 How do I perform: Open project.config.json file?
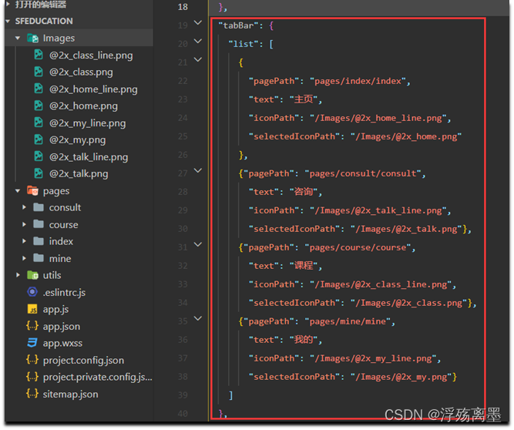pyautogui.click(x=83, y=361)
